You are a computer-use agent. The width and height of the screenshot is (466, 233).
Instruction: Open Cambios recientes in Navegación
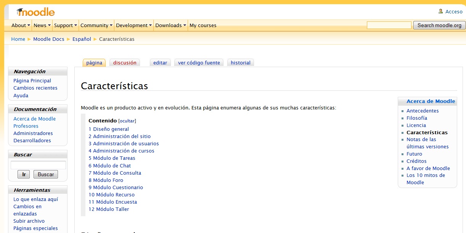(35, 88)
